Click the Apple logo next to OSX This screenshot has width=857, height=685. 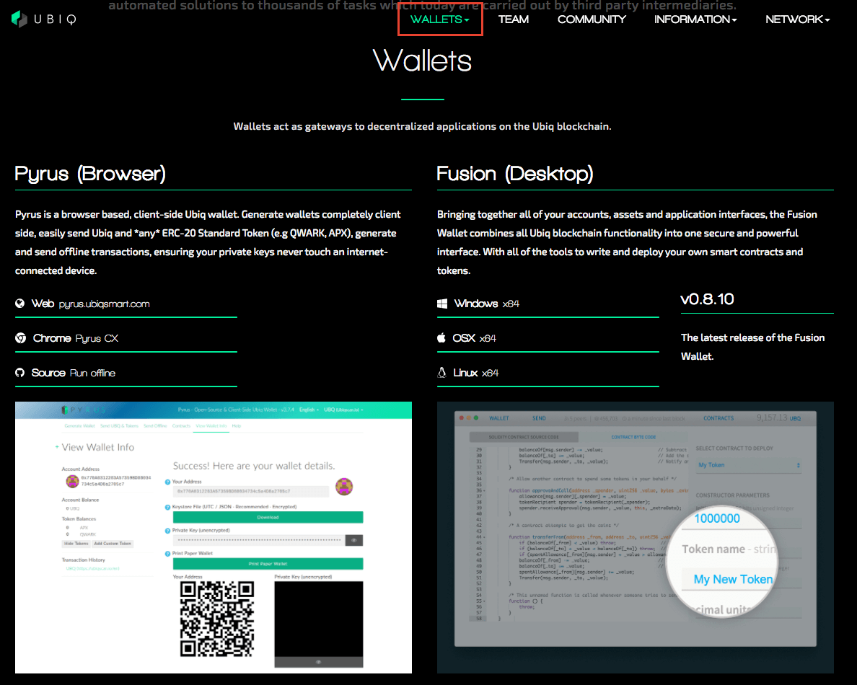441,337
